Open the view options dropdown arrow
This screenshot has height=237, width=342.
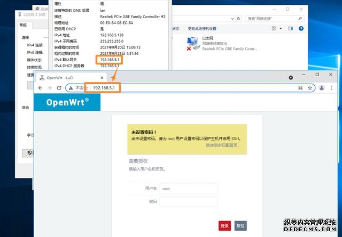click(x=281, y=28)
